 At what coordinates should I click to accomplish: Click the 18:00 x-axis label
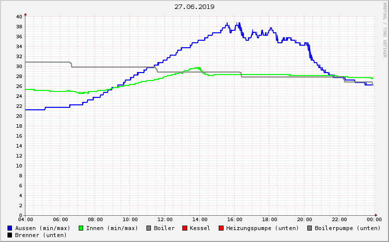point(269,220)
